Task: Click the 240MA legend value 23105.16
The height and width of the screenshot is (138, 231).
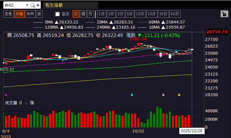Action: click(126, 27)
